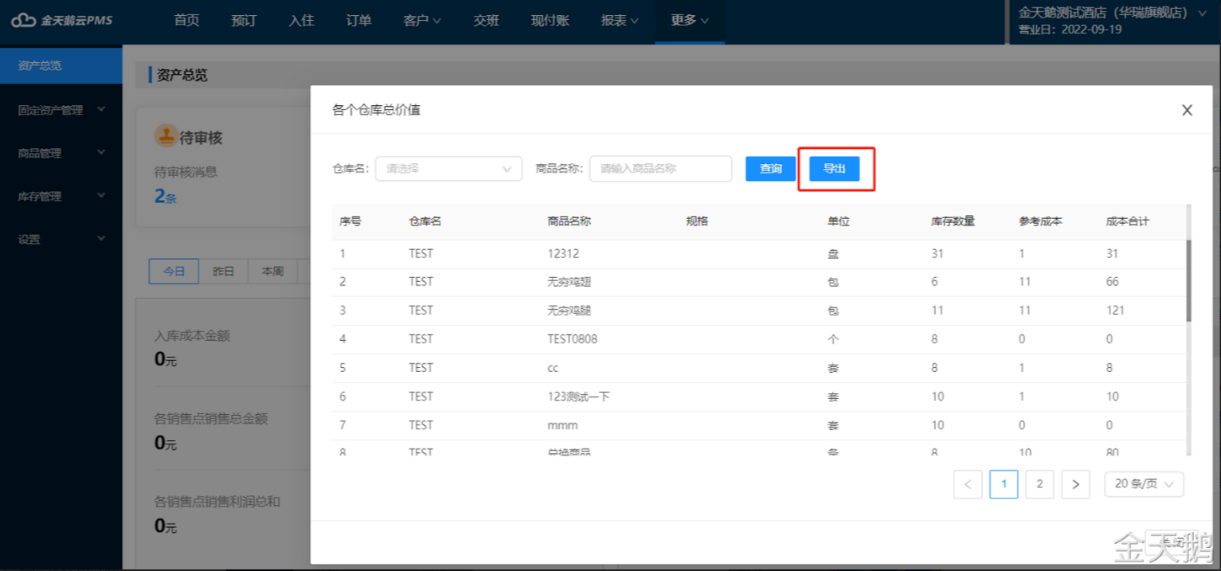1221x571 pixels.
Task: Click the 2条 pending review count
Action: (x=165, y=197)
